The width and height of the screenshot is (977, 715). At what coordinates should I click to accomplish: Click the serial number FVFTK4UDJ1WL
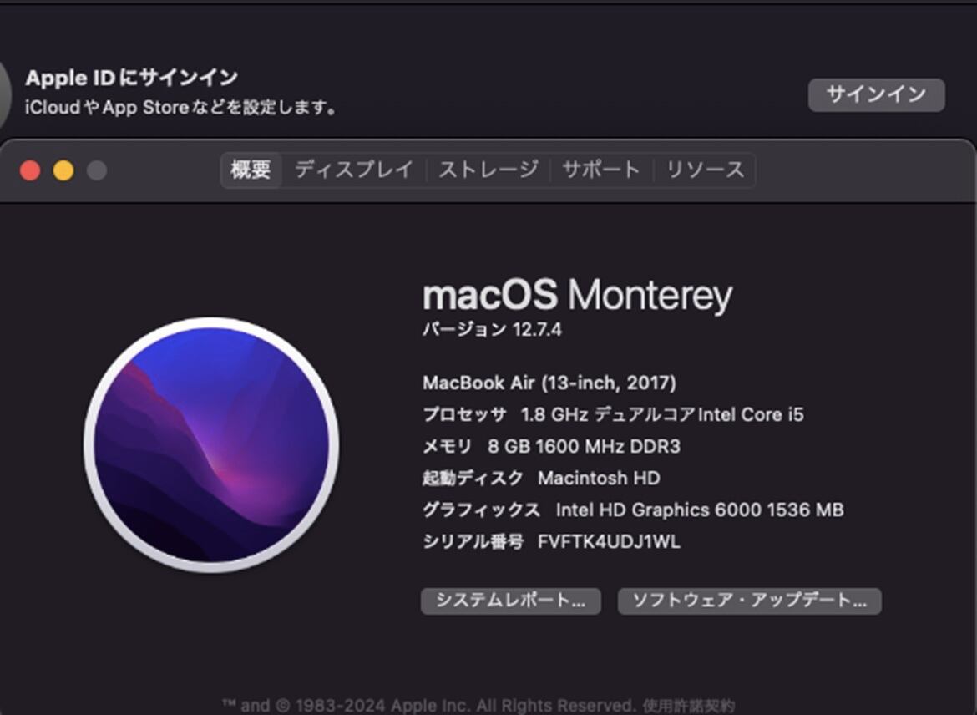[609, 542]
